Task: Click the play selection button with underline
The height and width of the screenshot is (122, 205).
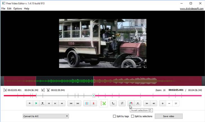Action: (42, 103)
